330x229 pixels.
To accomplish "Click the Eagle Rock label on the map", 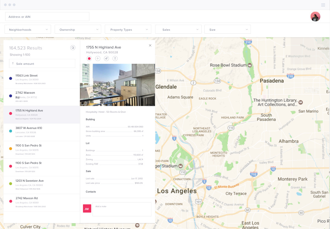I will click(x=207, y=99).
